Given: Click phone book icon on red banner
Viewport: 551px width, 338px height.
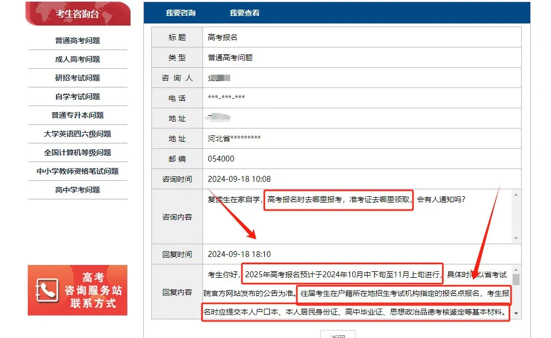Looking at the screenshot, I should (x=47, y=291).
